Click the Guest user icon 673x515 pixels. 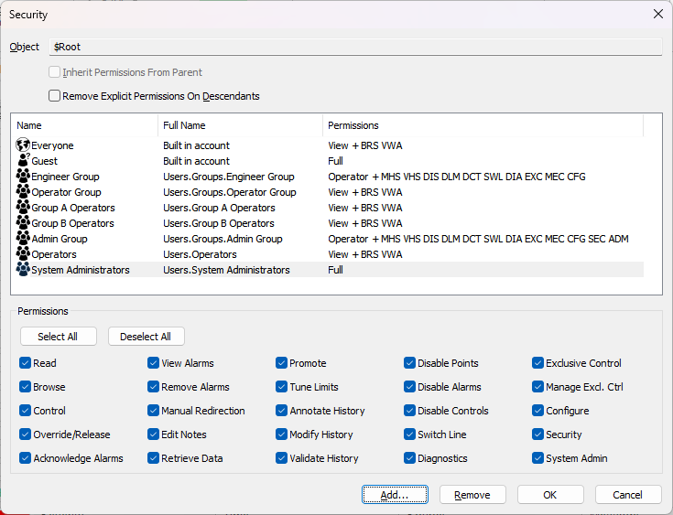(23, 161)
